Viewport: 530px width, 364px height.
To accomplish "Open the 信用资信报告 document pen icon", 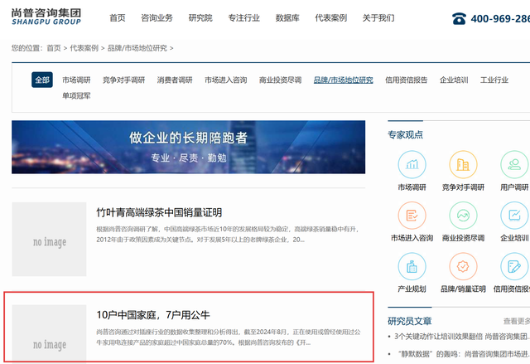I will (x=514, y=266).
